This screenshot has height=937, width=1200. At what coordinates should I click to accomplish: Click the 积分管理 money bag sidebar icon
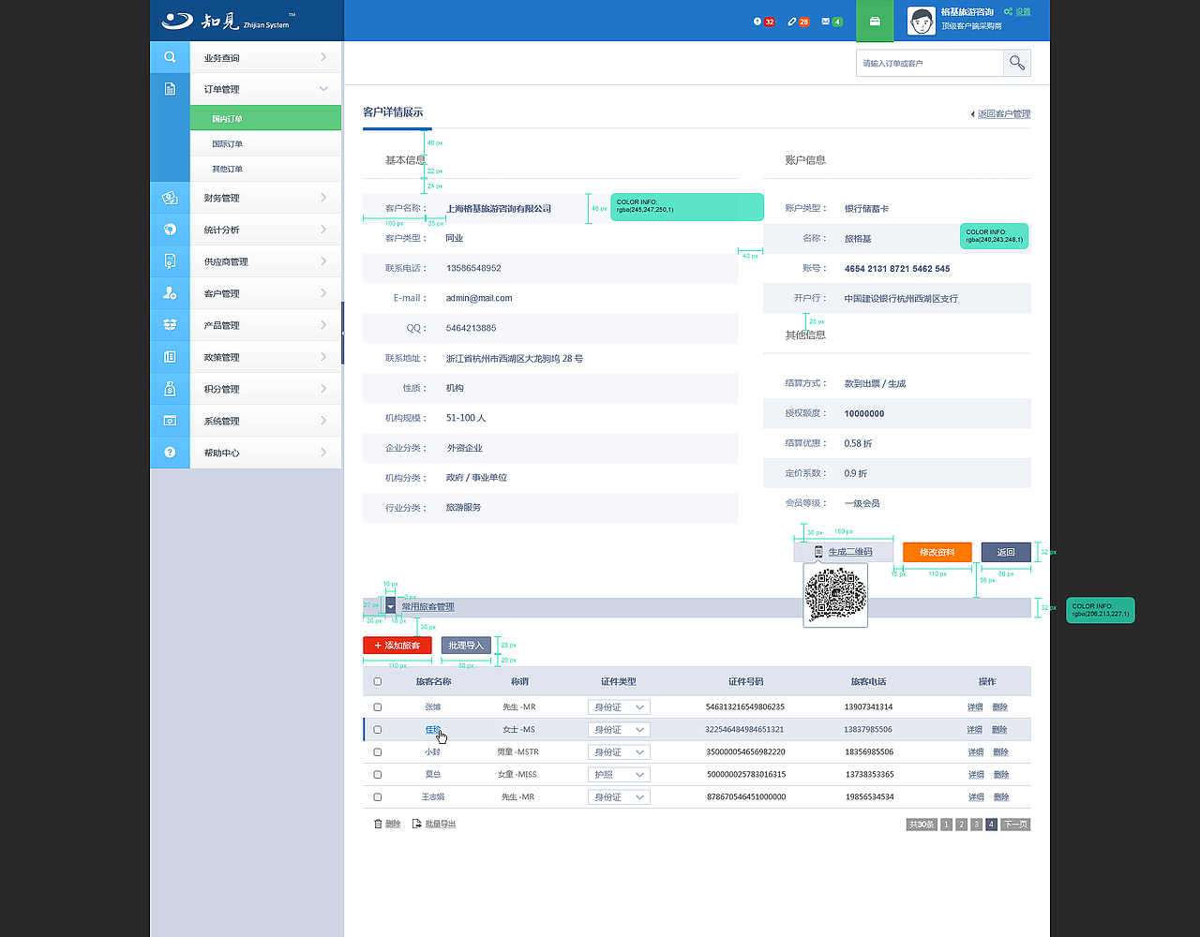click(170, 389)
